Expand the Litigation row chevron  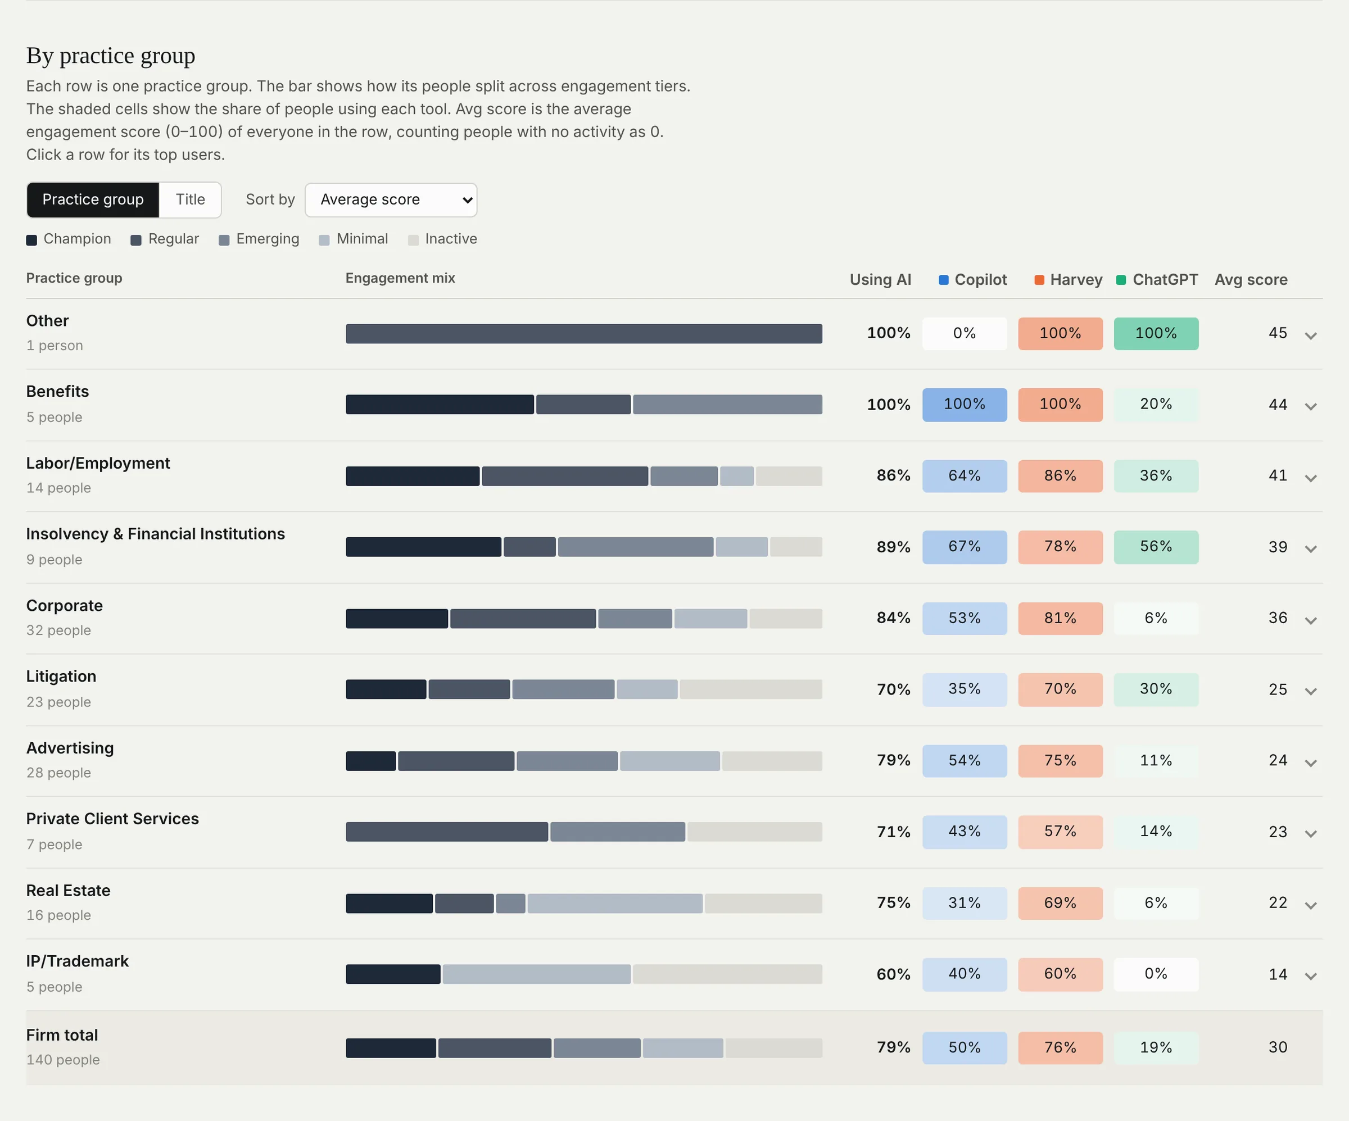point(1310,691)
